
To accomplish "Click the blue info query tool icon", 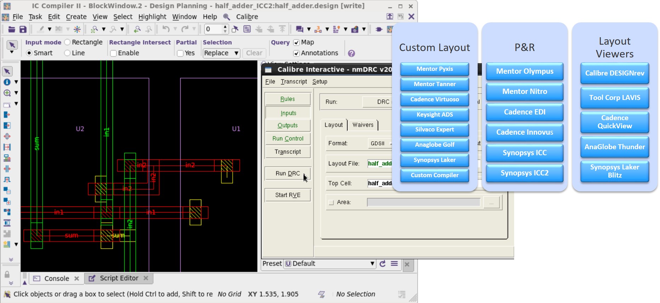I will (7, 82).
